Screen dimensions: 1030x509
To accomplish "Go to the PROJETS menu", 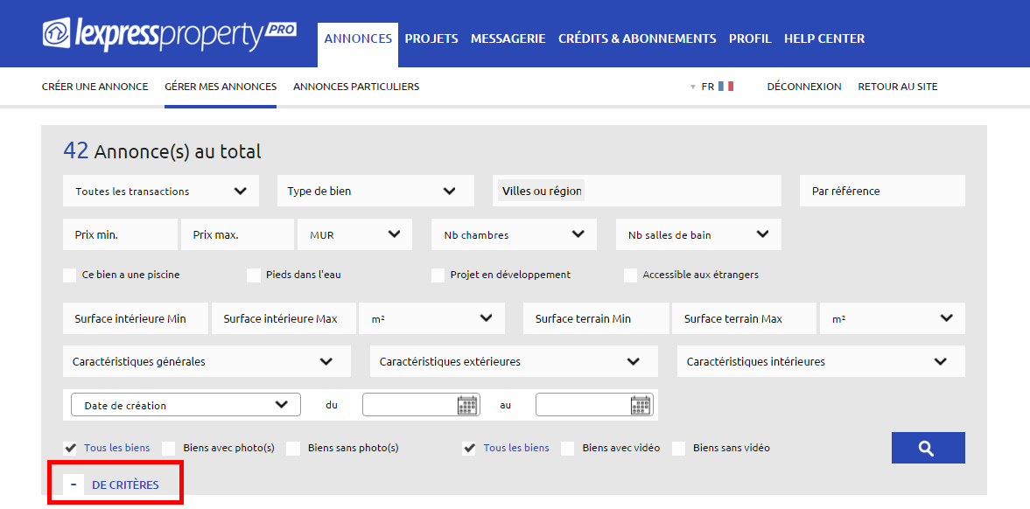I will (431, 38).
